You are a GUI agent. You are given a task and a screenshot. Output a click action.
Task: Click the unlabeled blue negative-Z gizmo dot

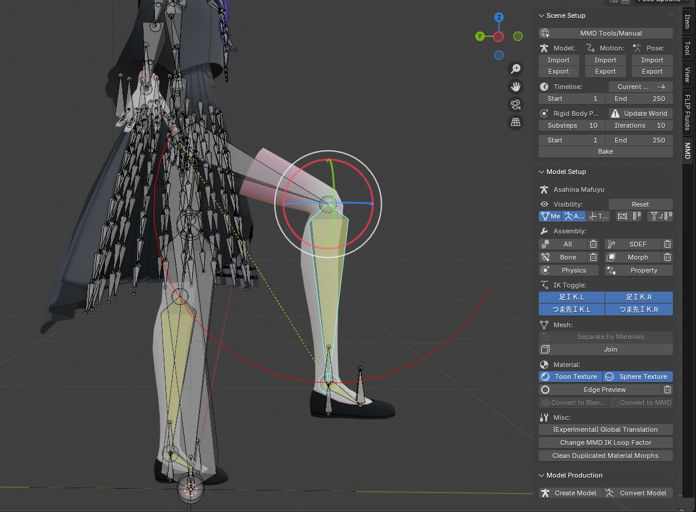(499, 55)
